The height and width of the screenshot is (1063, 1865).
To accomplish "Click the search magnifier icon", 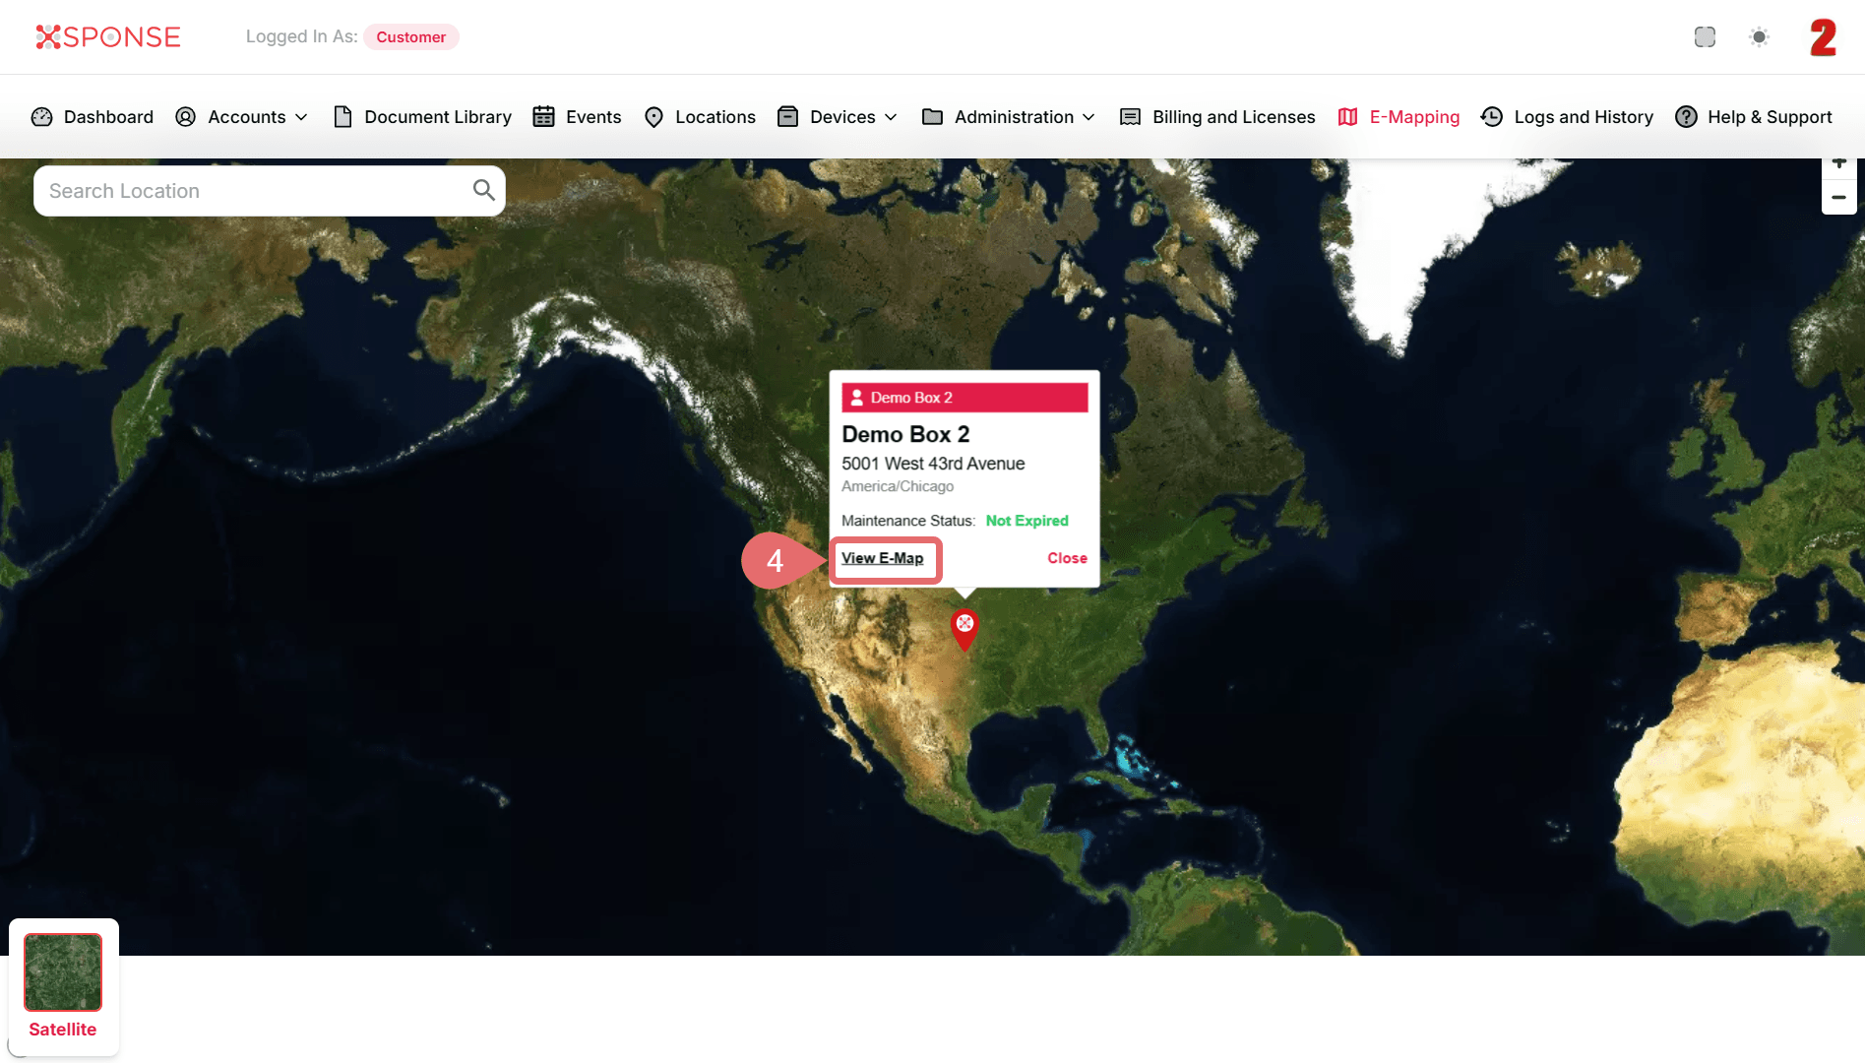I will point(483,190).
